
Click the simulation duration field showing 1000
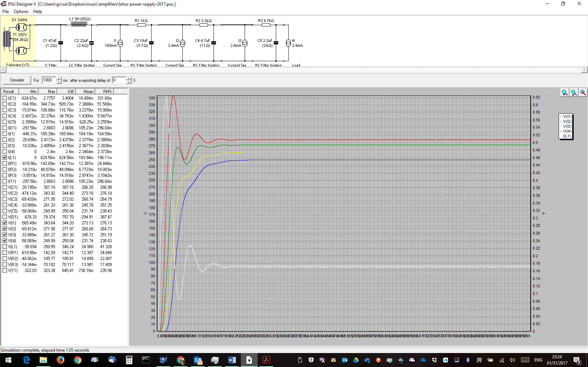[49, 80]
